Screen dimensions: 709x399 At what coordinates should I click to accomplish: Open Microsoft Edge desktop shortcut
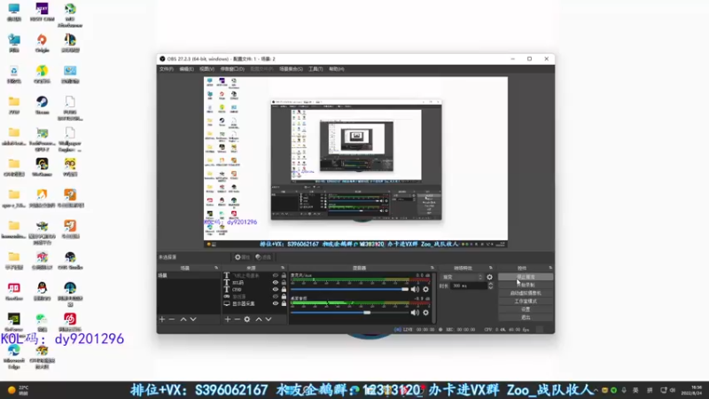14,356
